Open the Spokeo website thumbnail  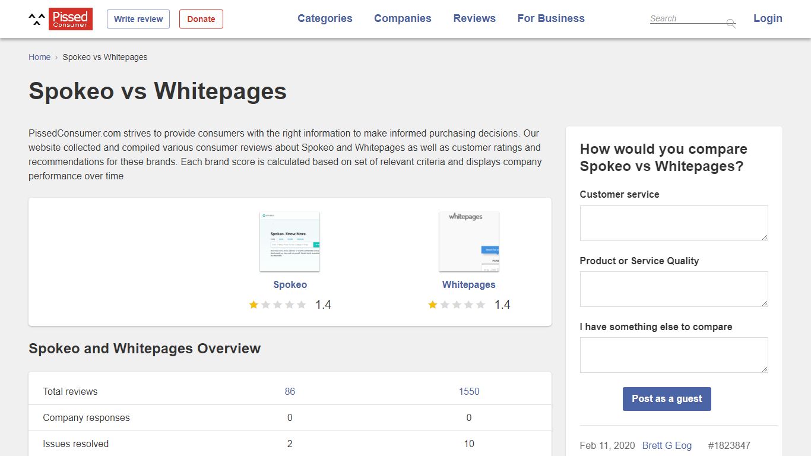click(x=290, y=242)
